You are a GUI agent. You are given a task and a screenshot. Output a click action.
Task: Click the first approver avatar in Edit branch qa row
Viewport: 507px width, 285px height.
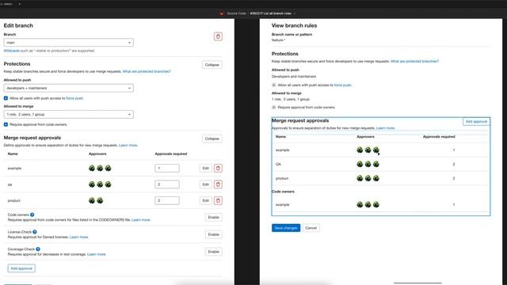click(x=92, y=184)
